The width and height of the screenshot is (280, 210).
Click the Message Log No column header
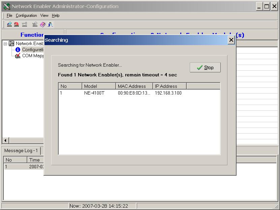tap(15, 160)
